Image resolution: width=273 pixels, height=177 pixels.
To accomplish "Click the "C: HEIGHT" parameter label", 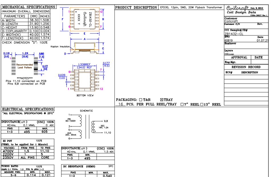I will [x=9, y=28].
